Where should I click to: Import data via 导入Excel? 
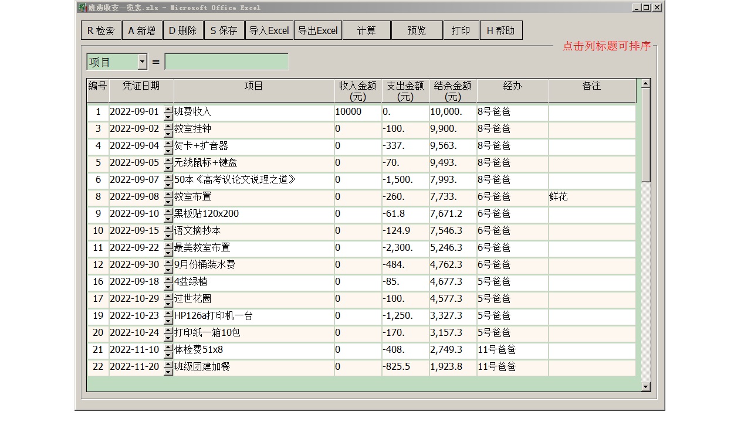click(x=269, y=30)
